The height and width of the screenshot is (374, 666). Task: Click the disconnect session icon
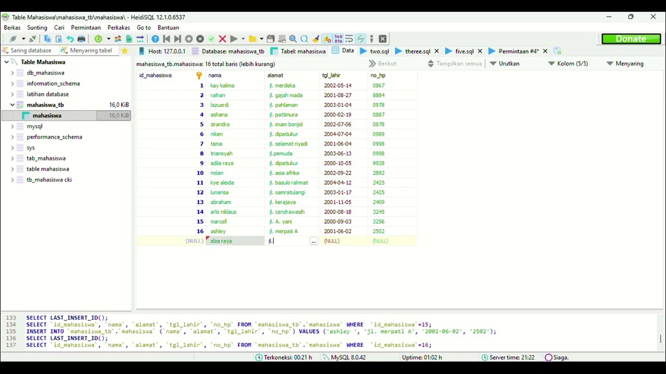tap(33, 39)
